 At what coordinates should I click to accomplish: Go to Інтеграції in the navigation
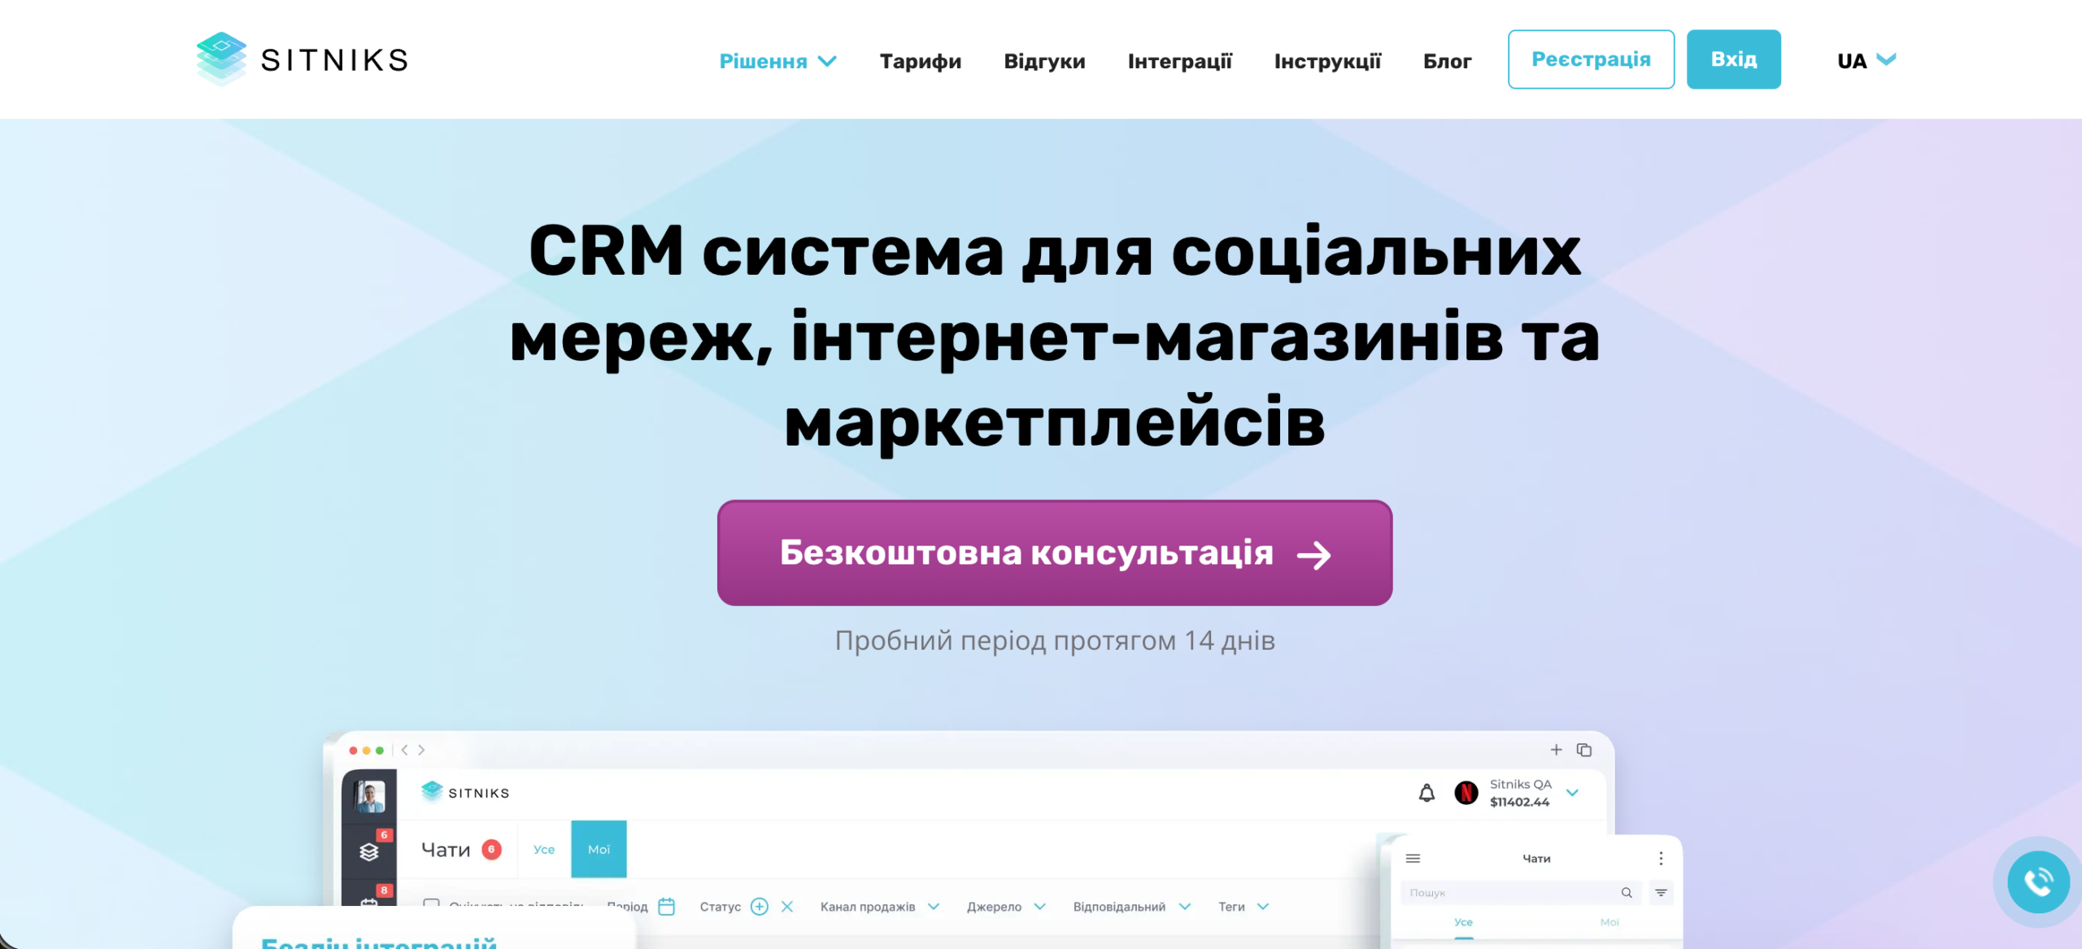coord(1179,61)
